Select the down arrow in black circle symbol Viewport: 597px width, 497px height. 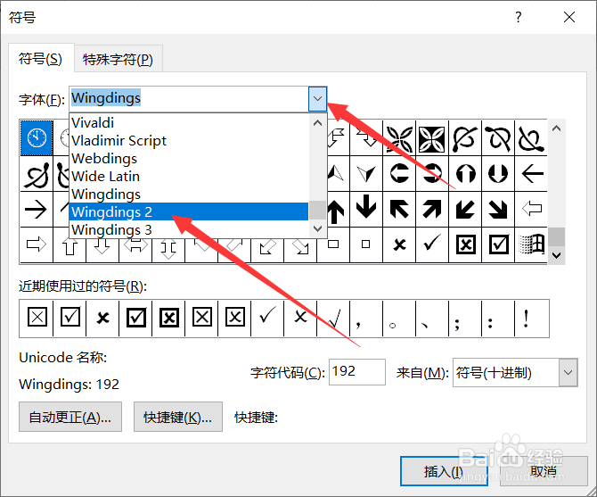[x=498, y=173]
